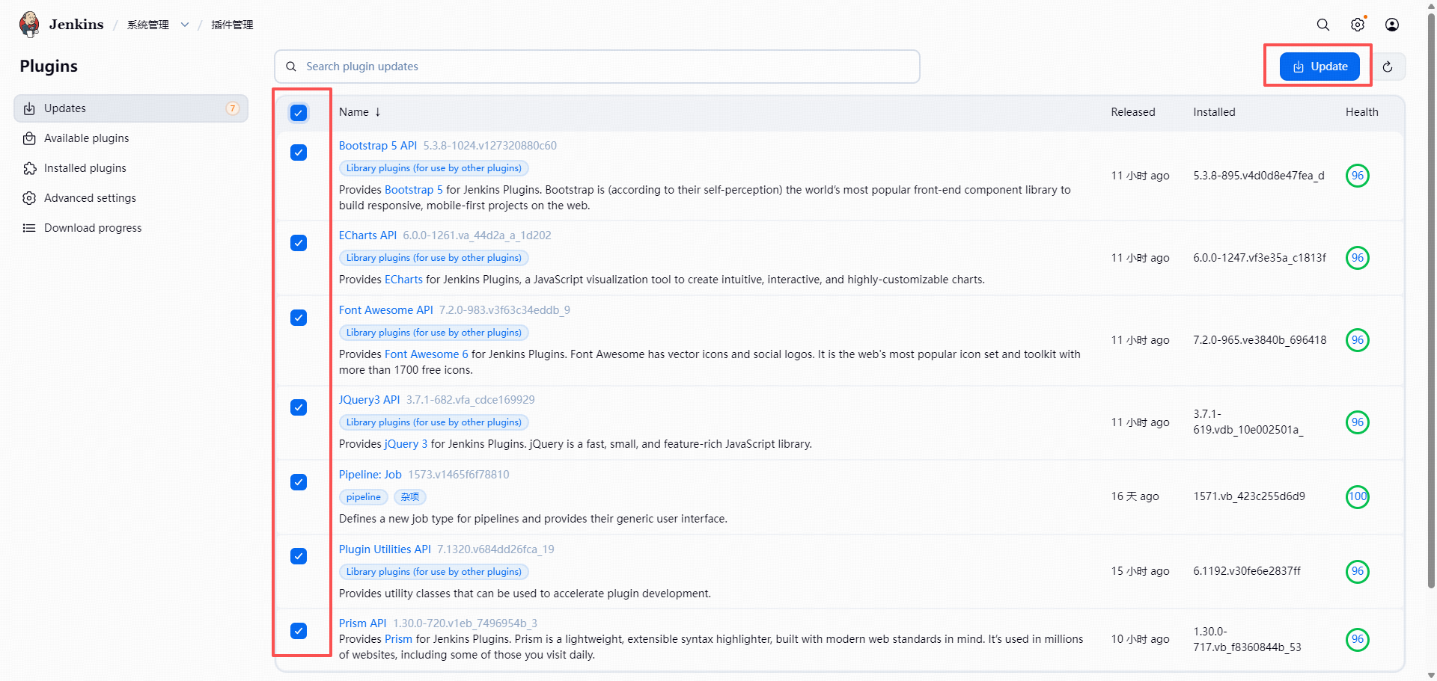
Task: Toggle the select-all checkbox in the header
Action: 299,113
